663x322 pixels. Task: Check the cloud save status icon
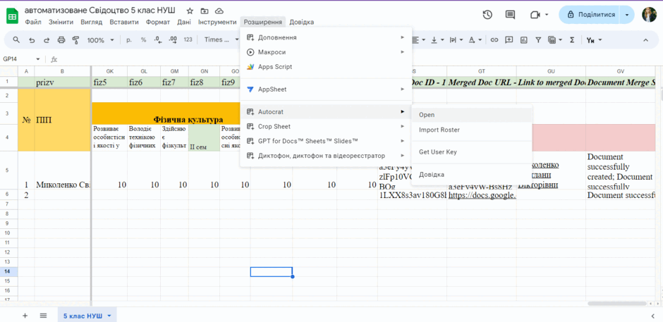[219, 11]
